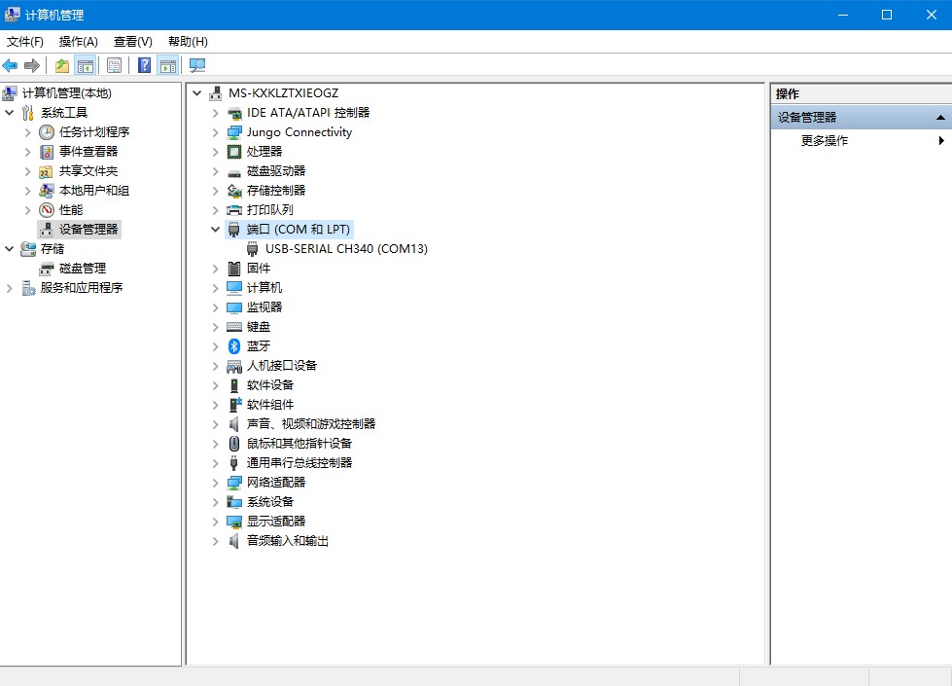Viewport: 952px width, 686px height.
Task: Click the USB-SERIAL CH340 port icon
Action: (252, 249)
